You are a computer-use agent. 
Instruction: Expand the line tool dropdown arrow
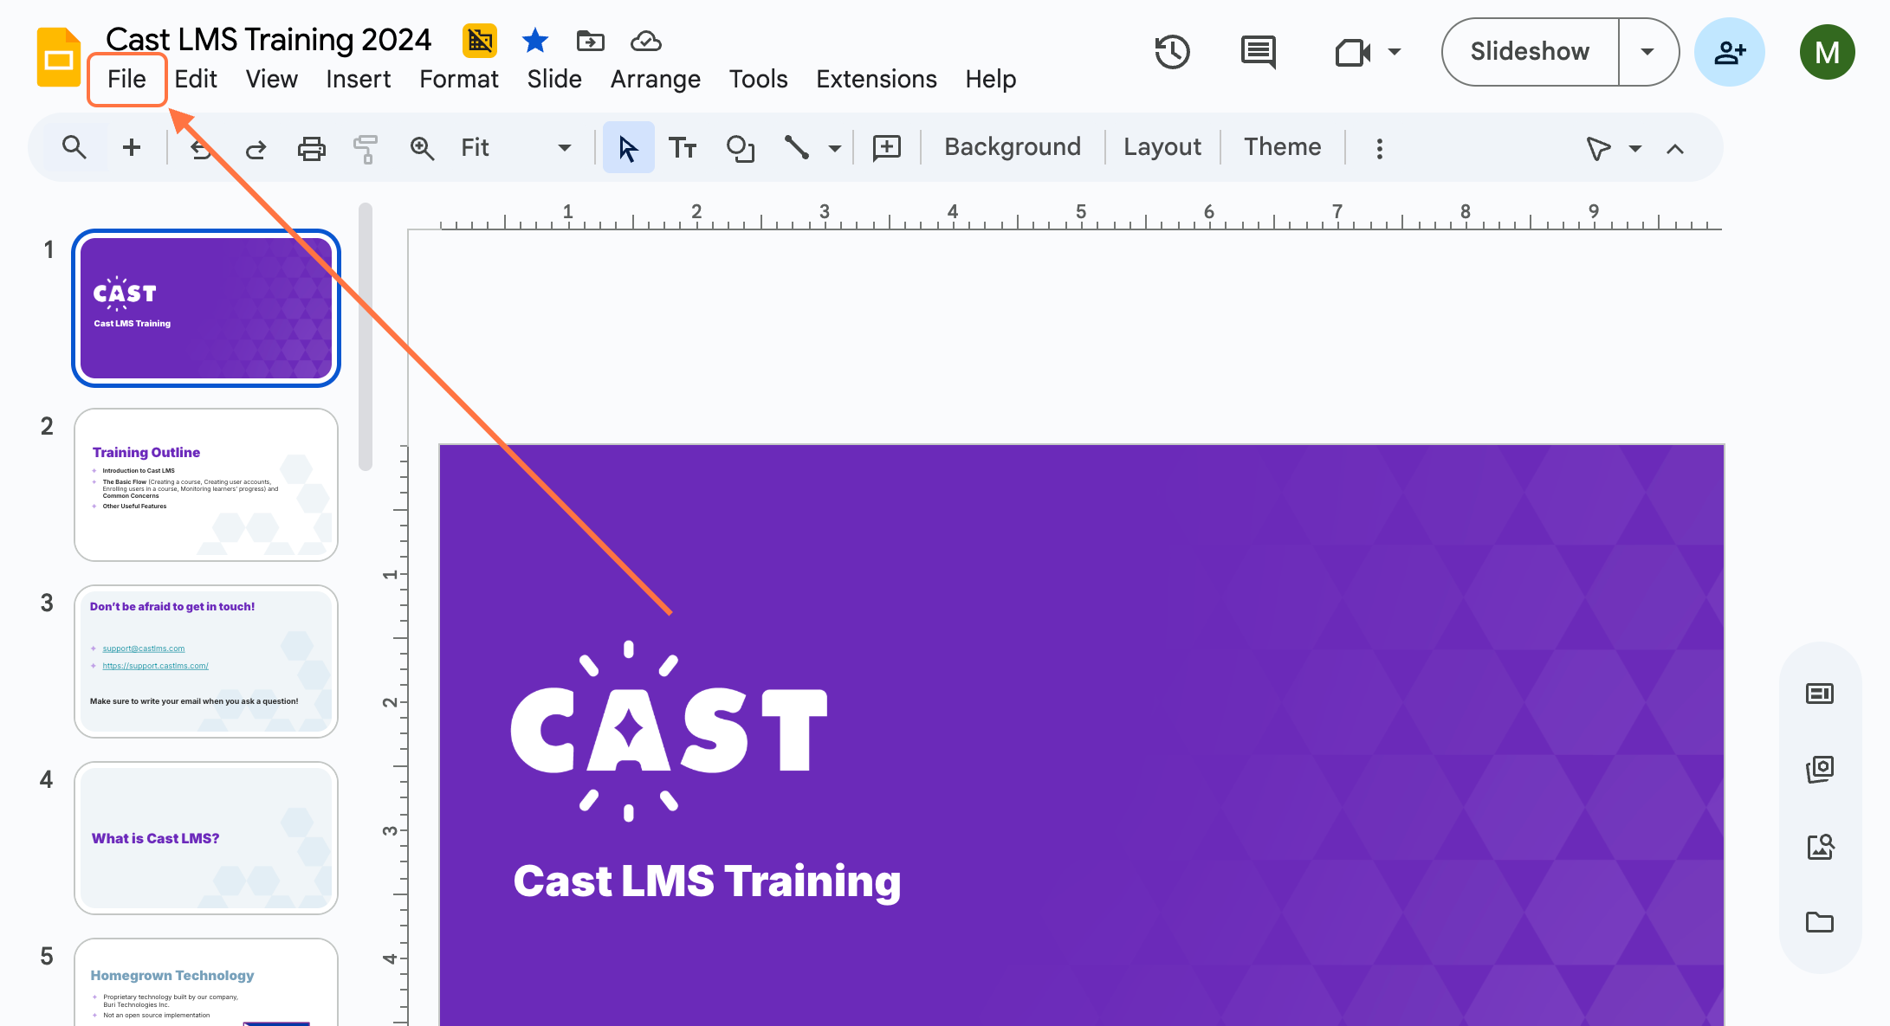point(834,148)
